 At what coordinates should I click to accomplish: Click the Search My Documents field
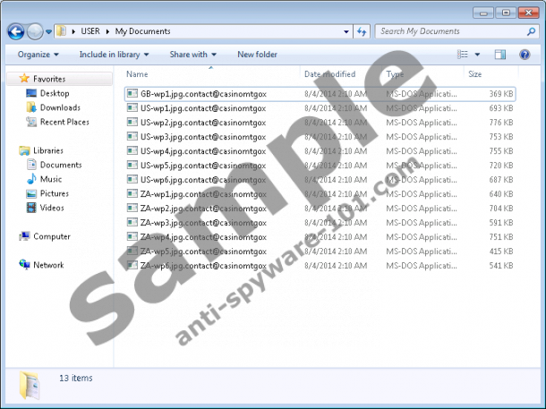tap(452, 31)
